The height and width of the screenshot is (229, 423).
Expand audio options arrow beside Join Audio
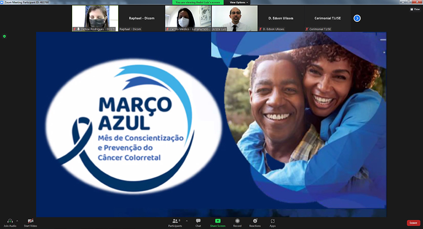[x=17, y=221]
